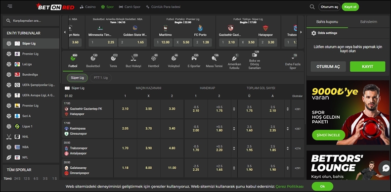Open Ligue 1 in top tournaments
This screenshot has height=192, width=391.
click(x=31, y=126)
